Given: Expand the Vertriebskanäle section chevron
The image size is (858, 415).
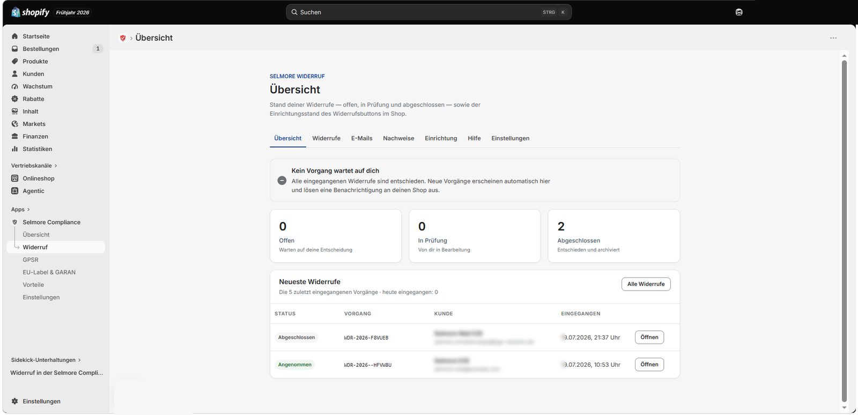Looking at the screenshot, I should point(56,166).
